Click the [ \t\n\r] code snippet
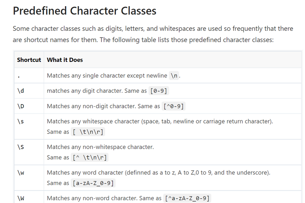Image resolution: width=305 pixels, height=203 pixels. coord(88,132)
